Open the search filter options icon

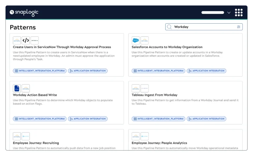coord(239,27)
